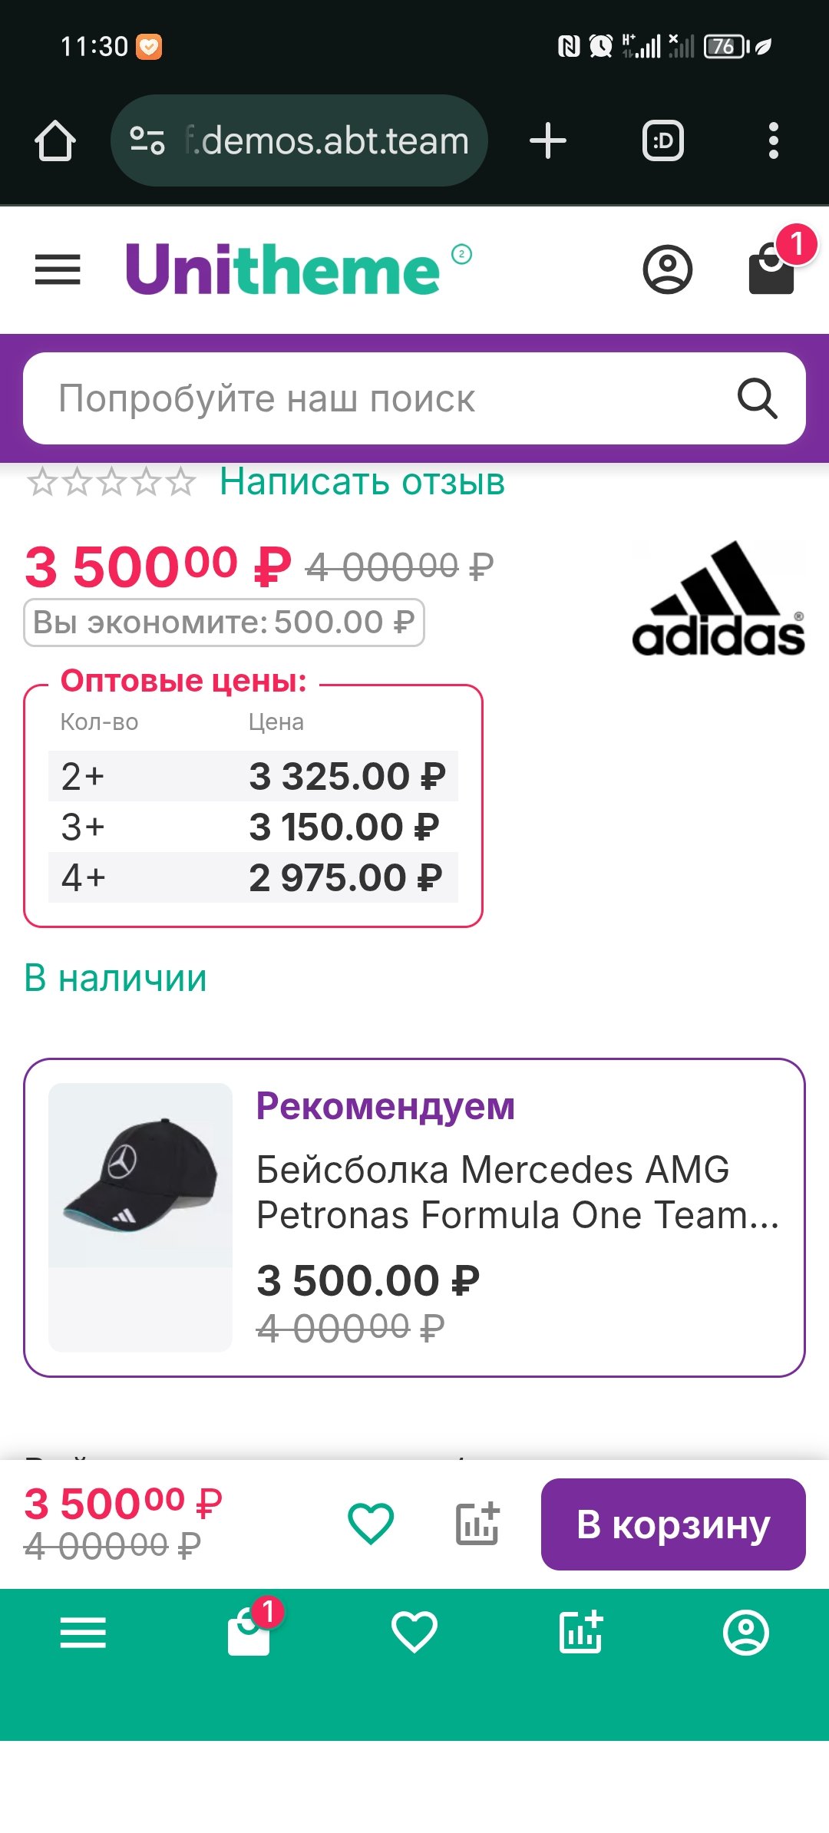Open comparison list from bottom navigation bar
The width and height of the screenshot is (829, 1833).
(581, 1633)
